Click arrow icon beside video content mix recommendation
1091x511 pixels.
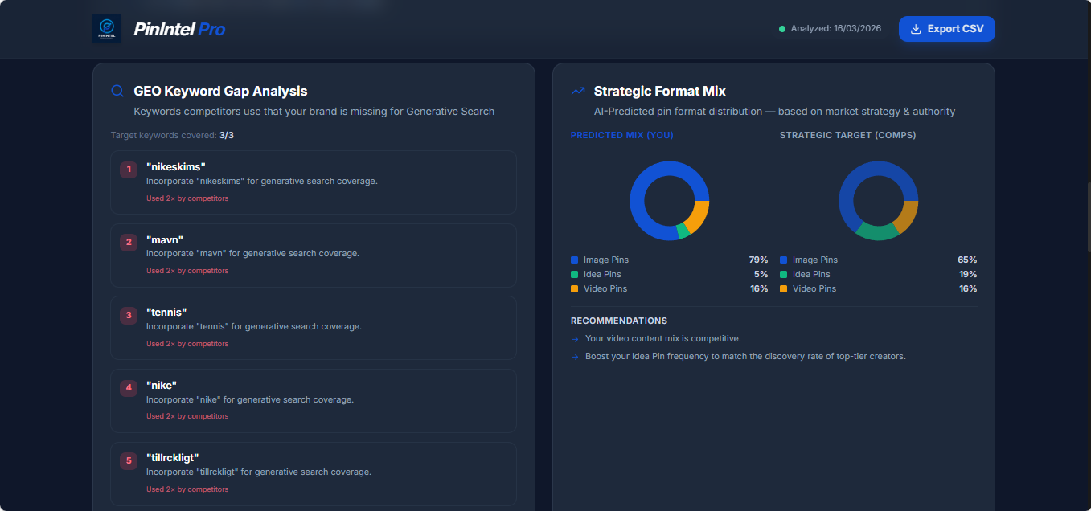coord(575,339)
